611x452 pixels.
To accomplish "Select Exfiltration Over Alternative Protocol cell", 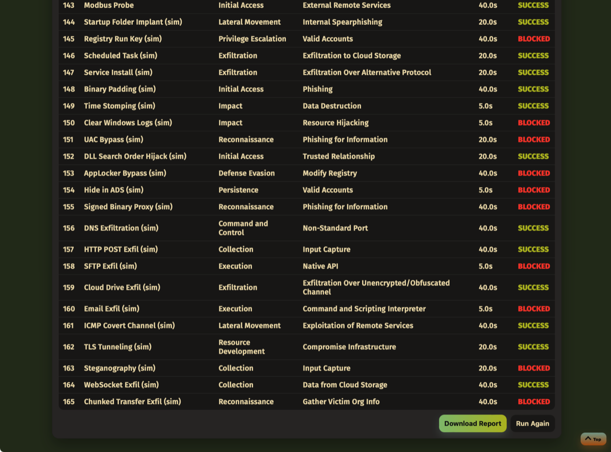I will pyautogui.click(x=367, y=72).
